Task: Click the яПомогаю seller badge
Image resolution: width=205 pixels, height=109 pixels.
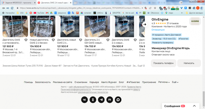Action: (x=183, y=39)
